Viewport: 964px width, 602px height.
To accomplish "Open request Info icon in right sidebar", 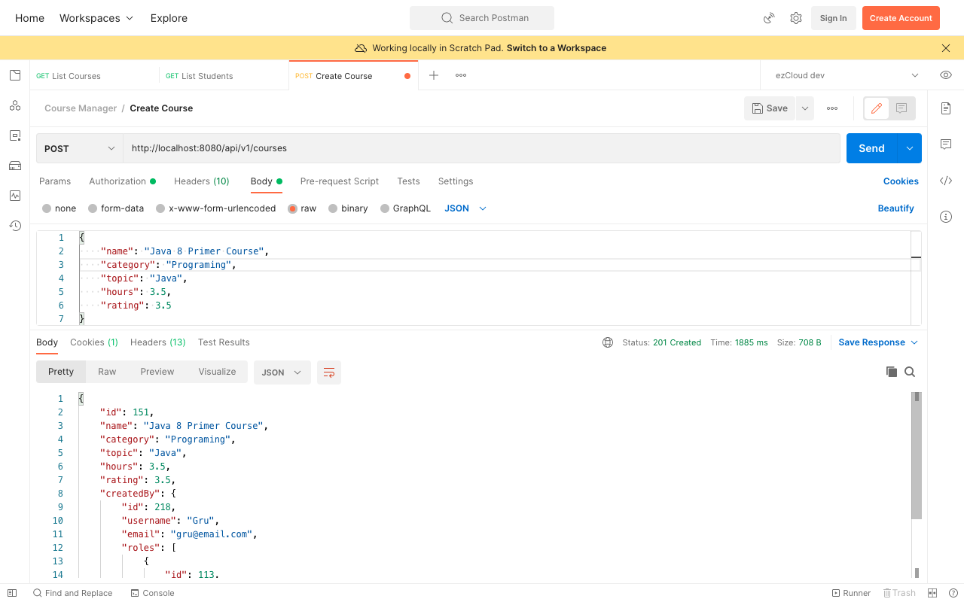I will coord(946,217).
